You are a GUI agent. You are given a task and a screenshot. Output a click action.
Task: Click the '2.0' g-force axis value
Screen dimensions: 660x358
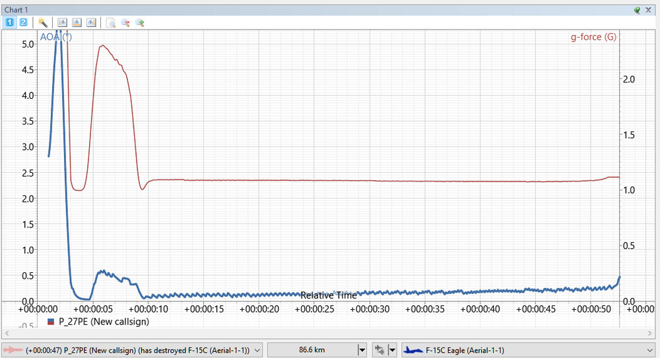coord(629,80)
